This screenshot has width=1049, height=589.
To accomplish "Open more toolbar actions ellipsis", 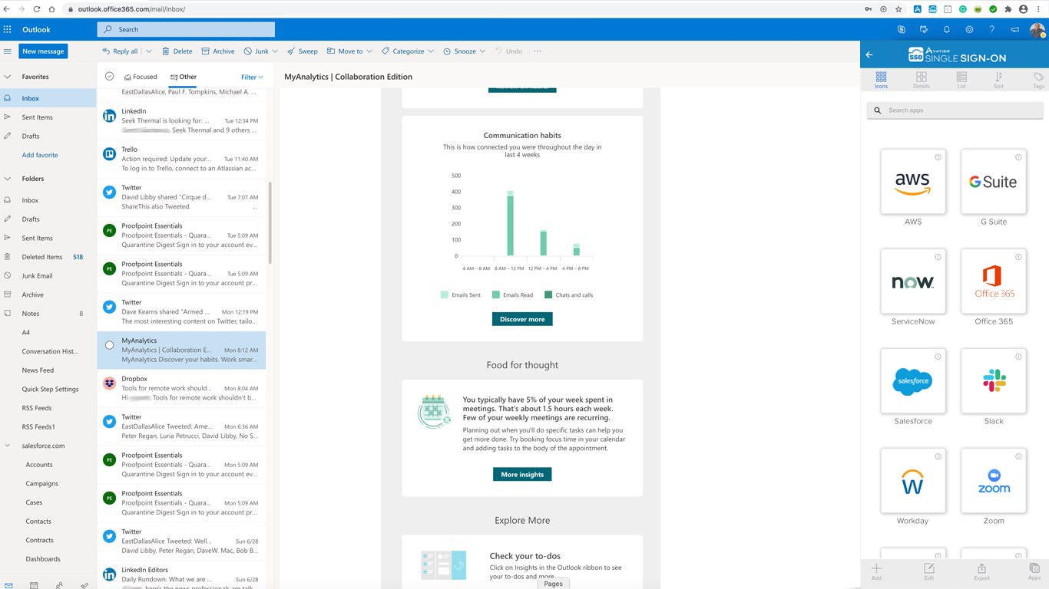I will coord(537,51).
